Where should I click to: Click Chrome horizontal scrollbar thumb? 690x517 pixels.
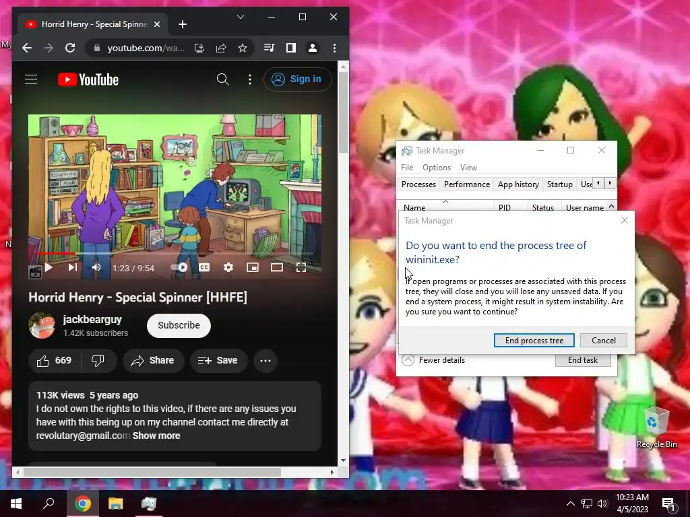pyautogui.click(x=152, y=472)
